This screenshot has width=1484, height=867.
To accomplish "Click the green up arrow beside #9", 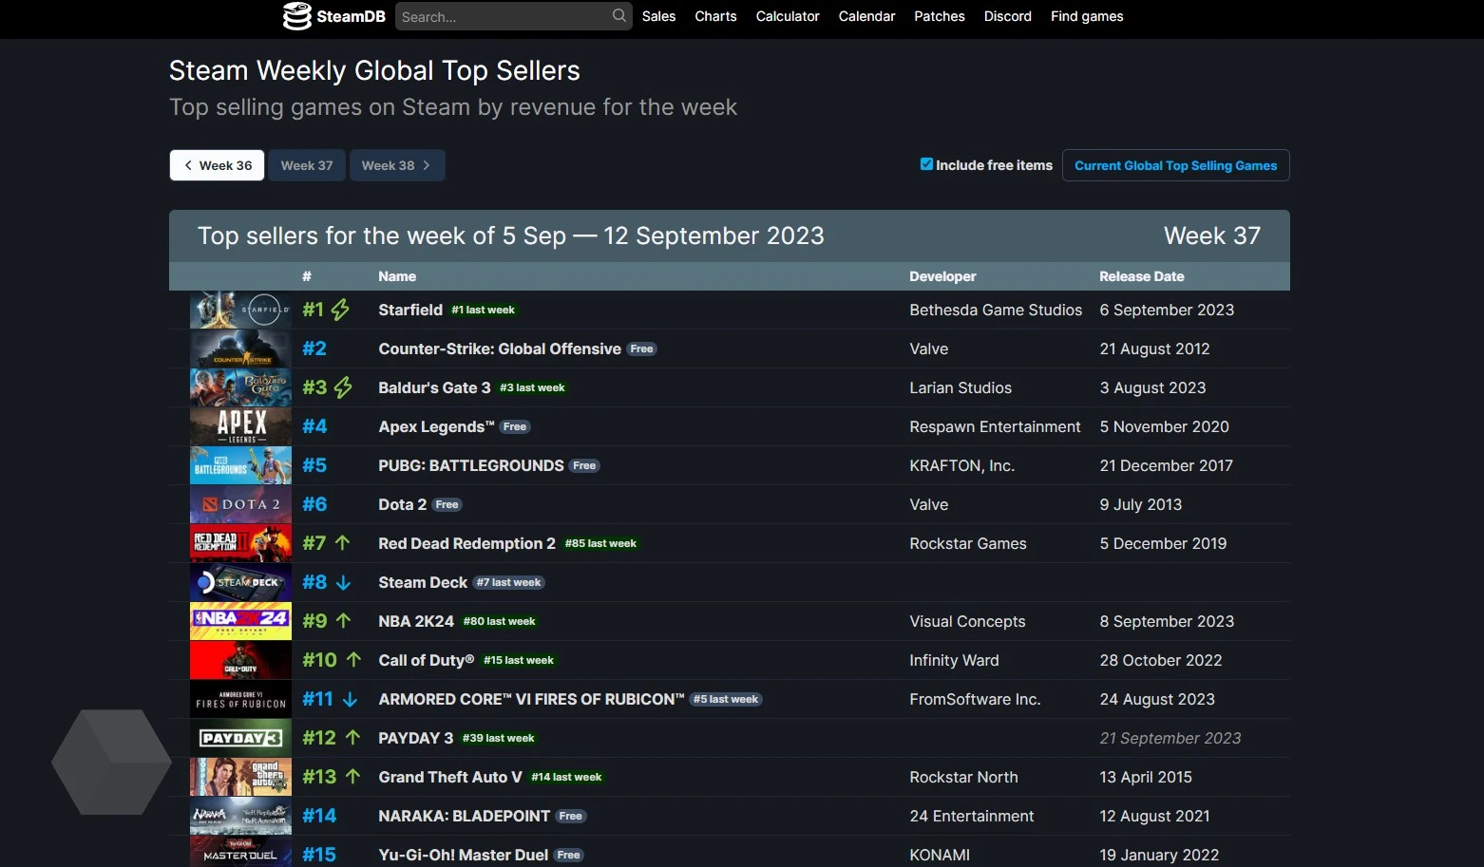I will click(344, 621).
